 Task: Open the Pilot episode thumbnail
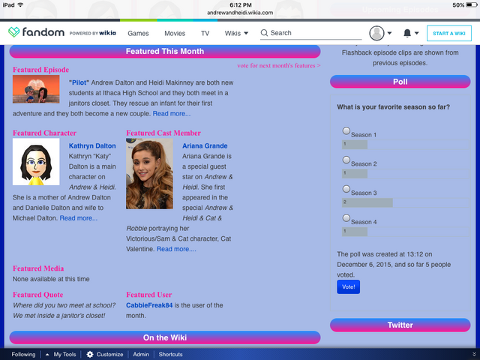tap(36, 89)
